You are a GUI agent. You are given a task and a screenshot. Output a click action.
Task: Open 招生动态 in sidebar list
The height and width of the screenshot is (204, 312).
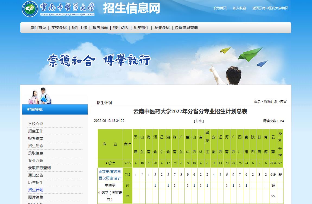[x=36, y=146]
